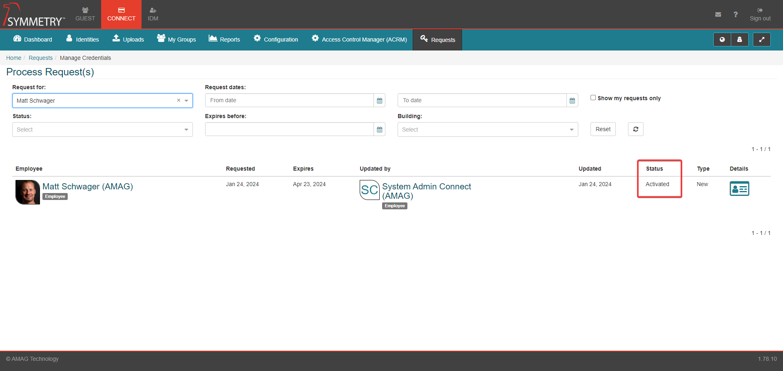Open the Requests menu

pyautogui.click(x=438, y=40)
